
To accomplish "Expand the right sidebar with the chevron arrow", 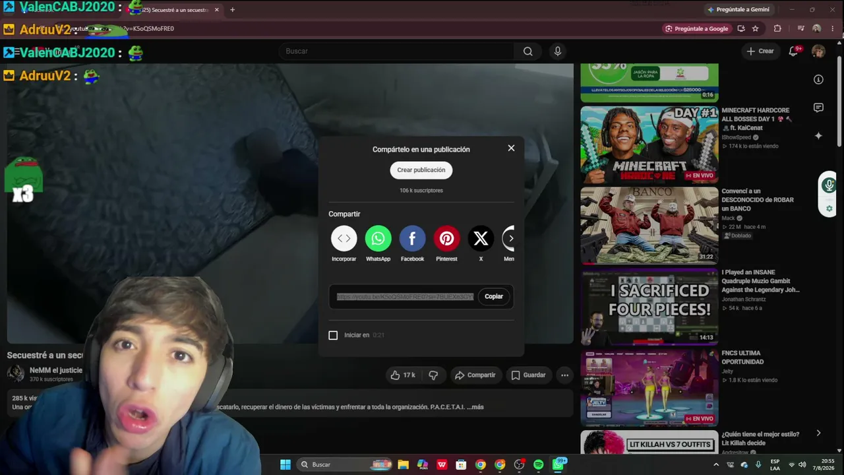I will tap(818, 433).
